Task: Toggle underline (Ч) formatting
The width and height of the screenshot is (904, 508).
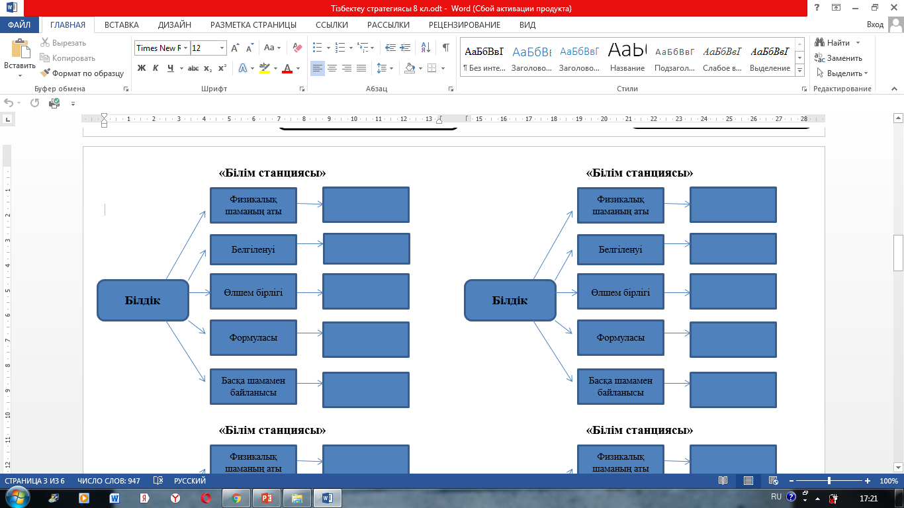Action: click(x=171, y=68)
